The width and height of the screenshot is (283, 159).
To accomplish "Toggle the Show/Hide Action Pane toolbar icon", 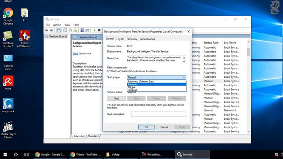I will [87, 30].
